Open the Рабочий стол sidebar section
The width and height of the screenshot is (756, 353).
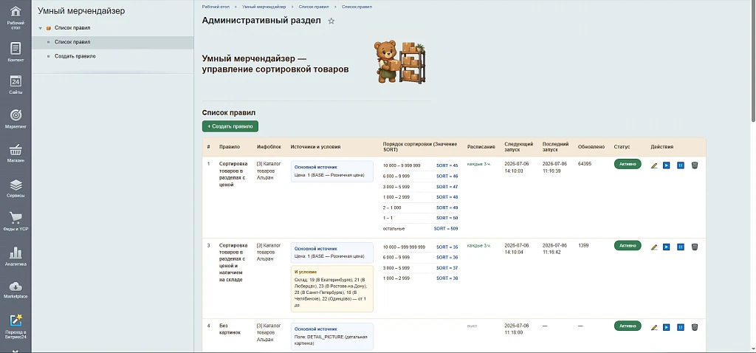(16, 18)
